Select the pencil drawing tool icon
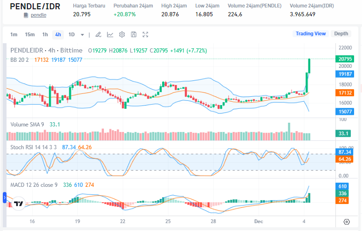This screenshot has width=362, height=231. [98, 34]
